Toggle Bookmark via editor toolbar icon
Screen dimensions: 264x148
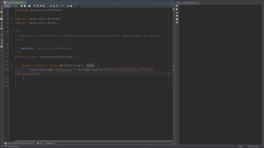(x=57, y=6)
